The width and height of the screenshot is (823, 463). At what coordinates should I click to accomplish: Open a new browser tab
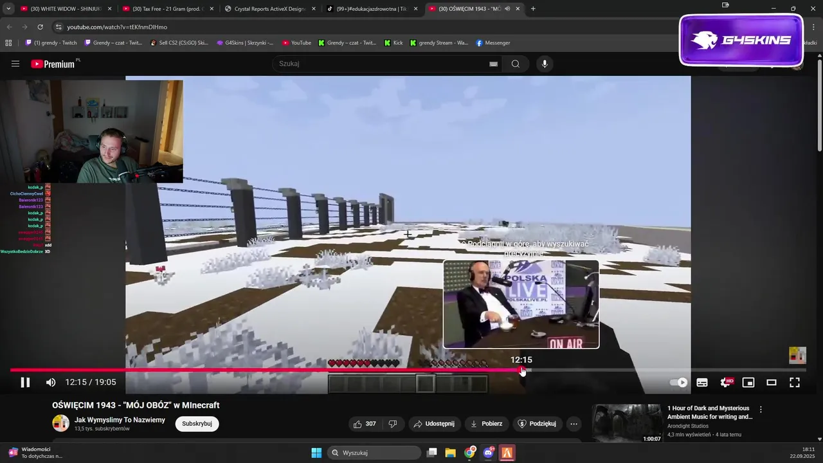[x=533, y=9]
